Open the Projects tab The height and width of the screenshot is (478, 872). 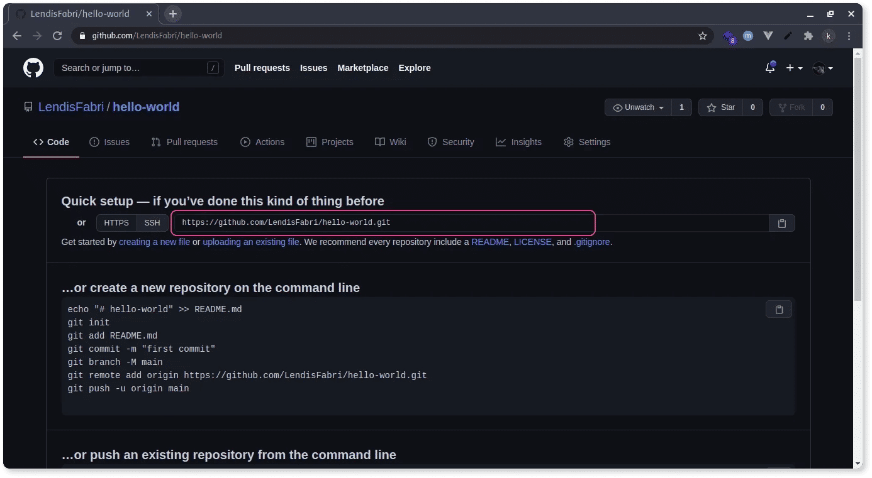[330, 142]
